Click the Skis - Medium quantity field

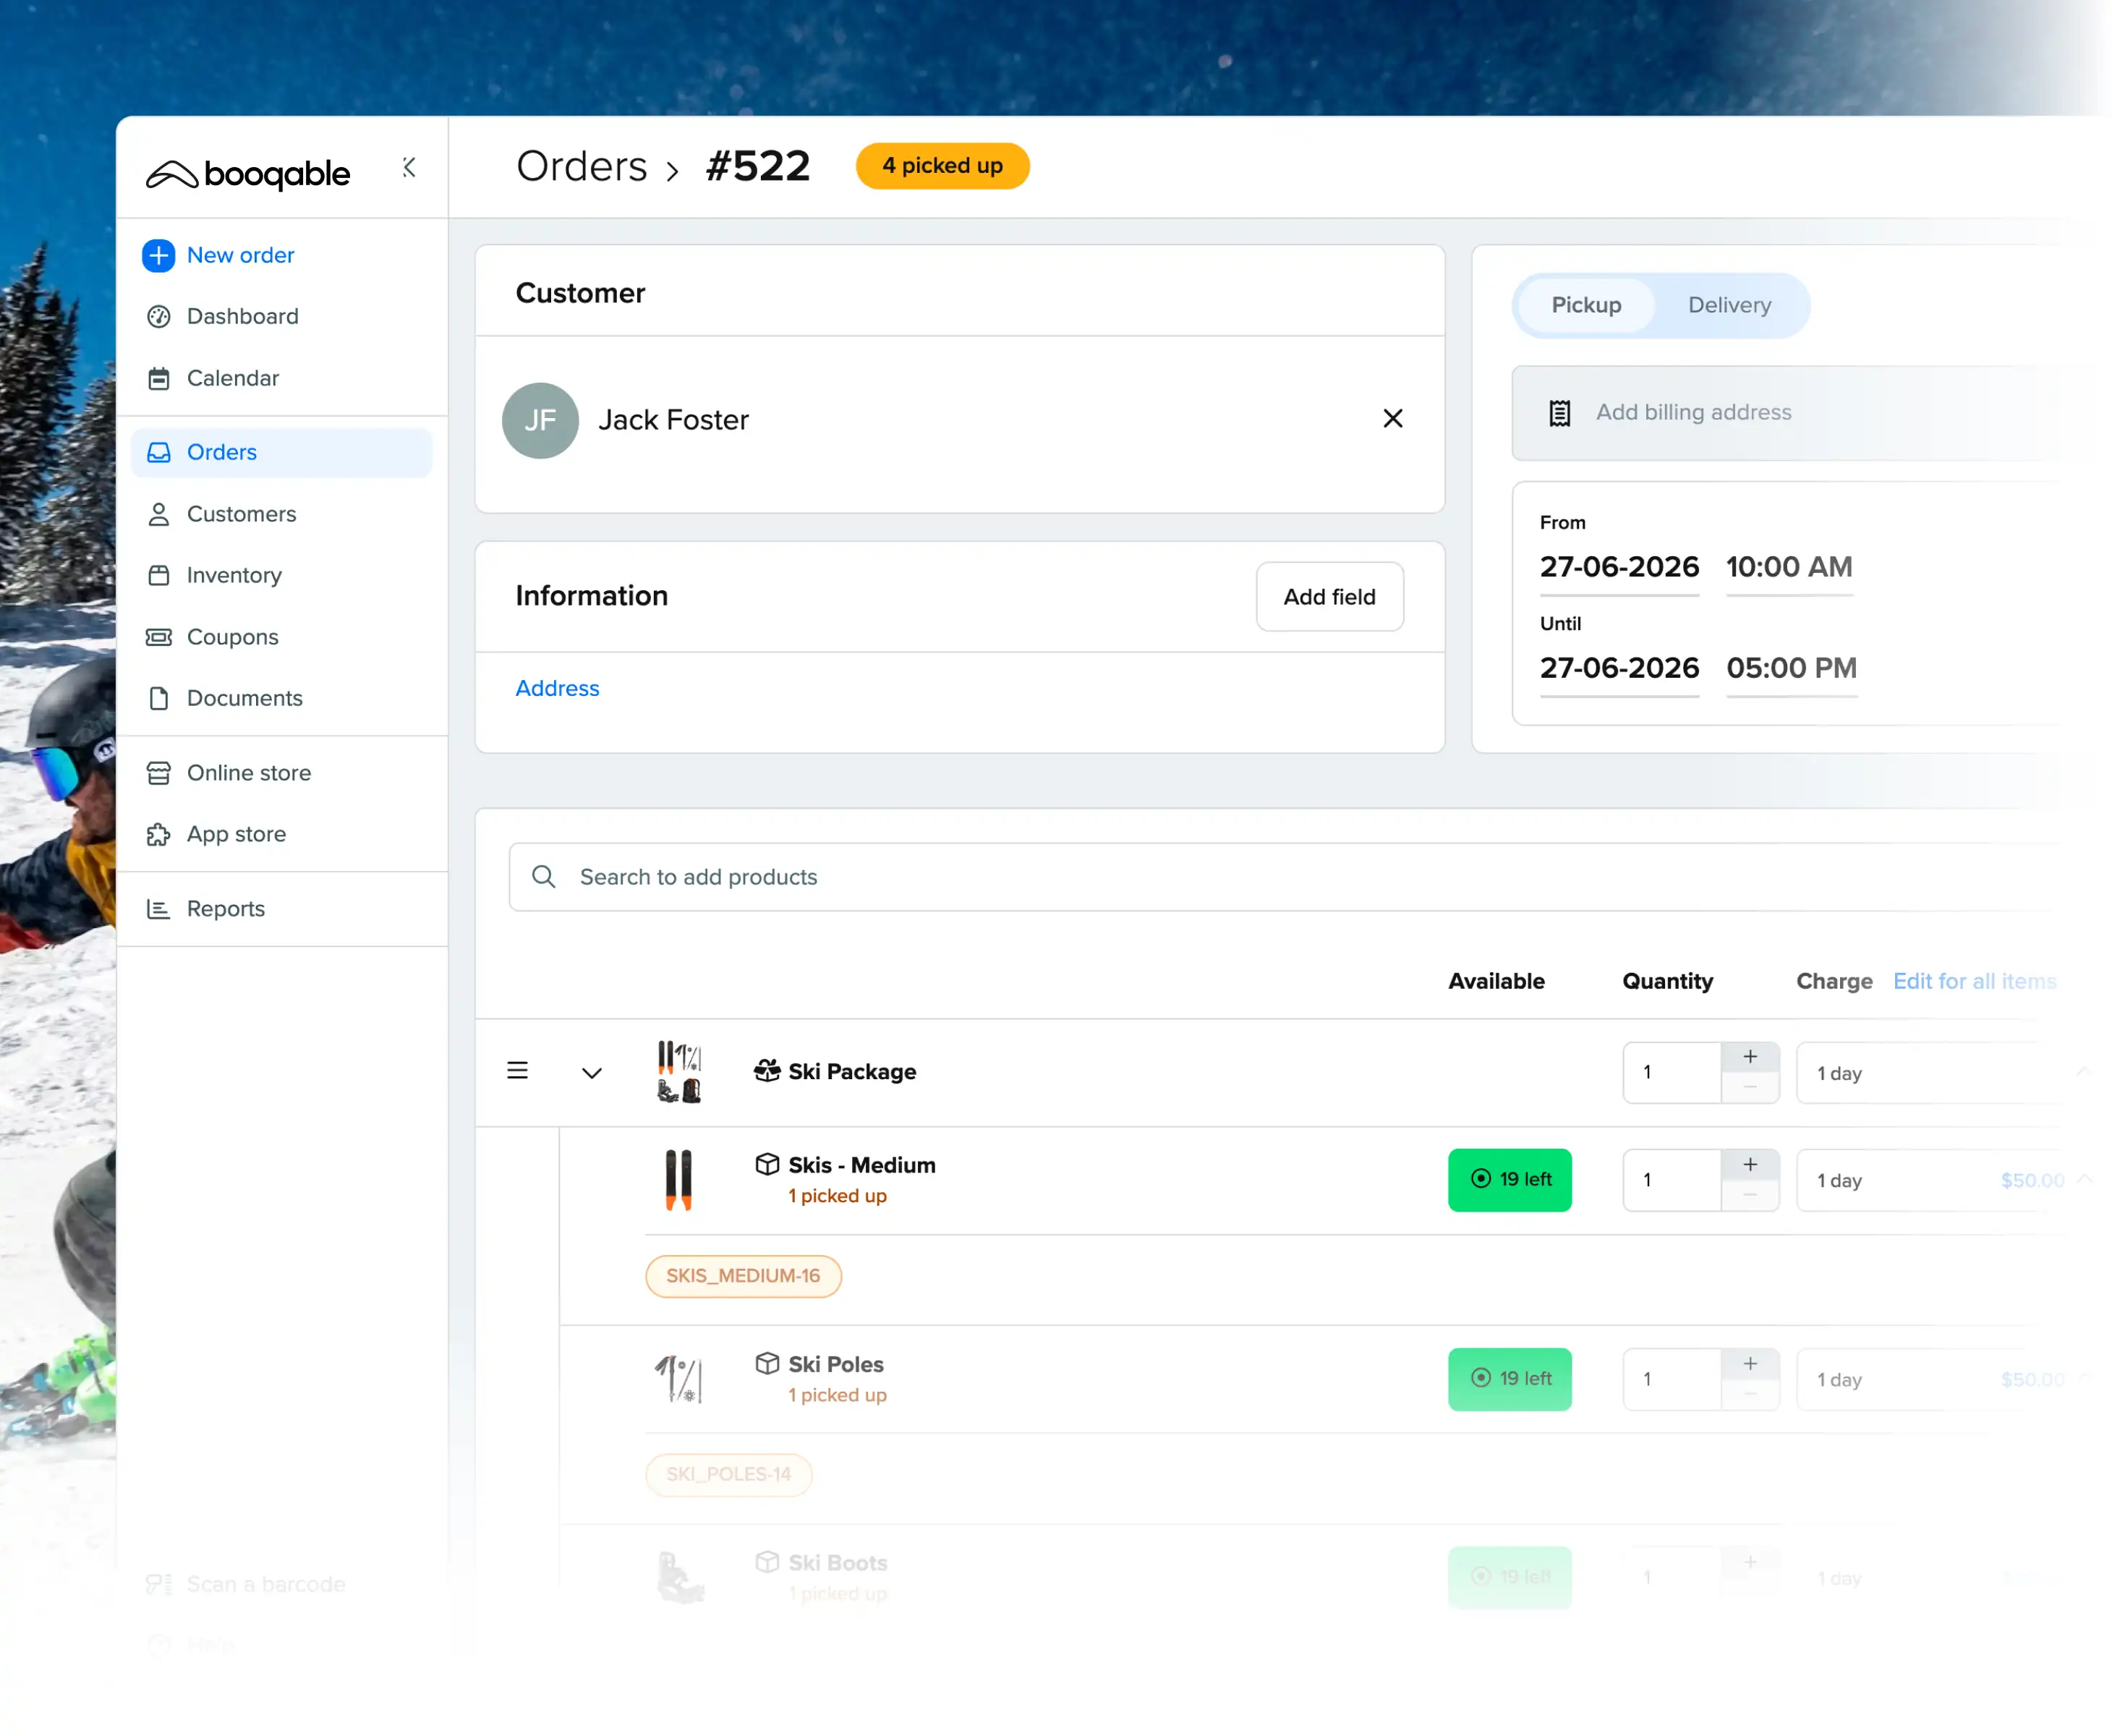coord(1672,1181)
